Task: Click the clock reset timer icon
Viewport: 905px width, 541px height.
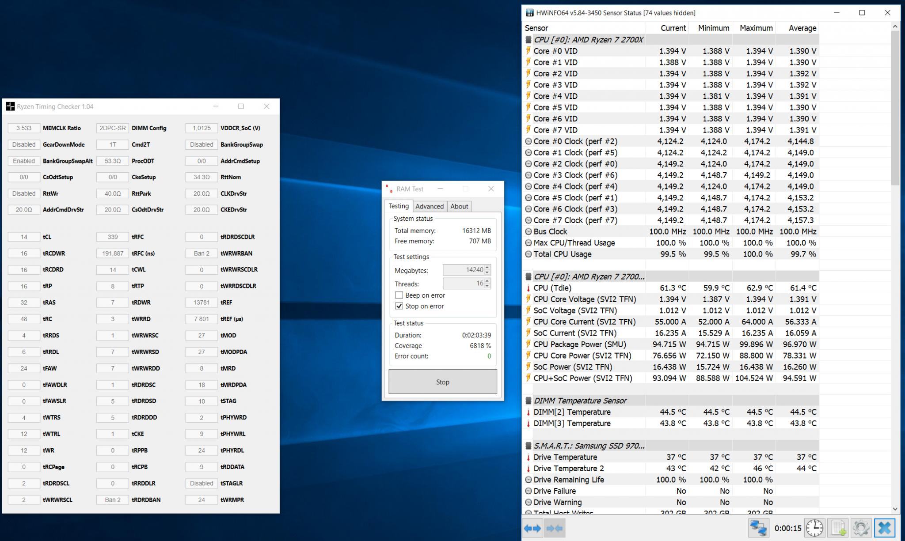Action: coord(814,528)
